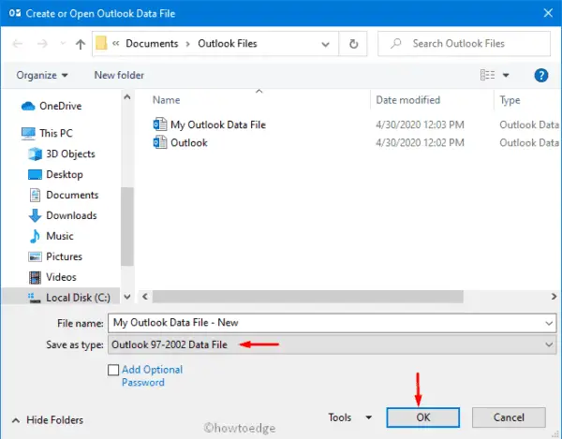Open the Downloads folder in sidebar
The width and height of the screenshot is (562, 439).
click(x=71, y=215)
